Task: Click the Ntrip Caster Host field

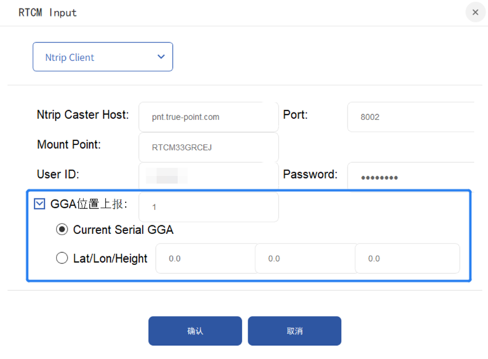Action: click(208, 117)
